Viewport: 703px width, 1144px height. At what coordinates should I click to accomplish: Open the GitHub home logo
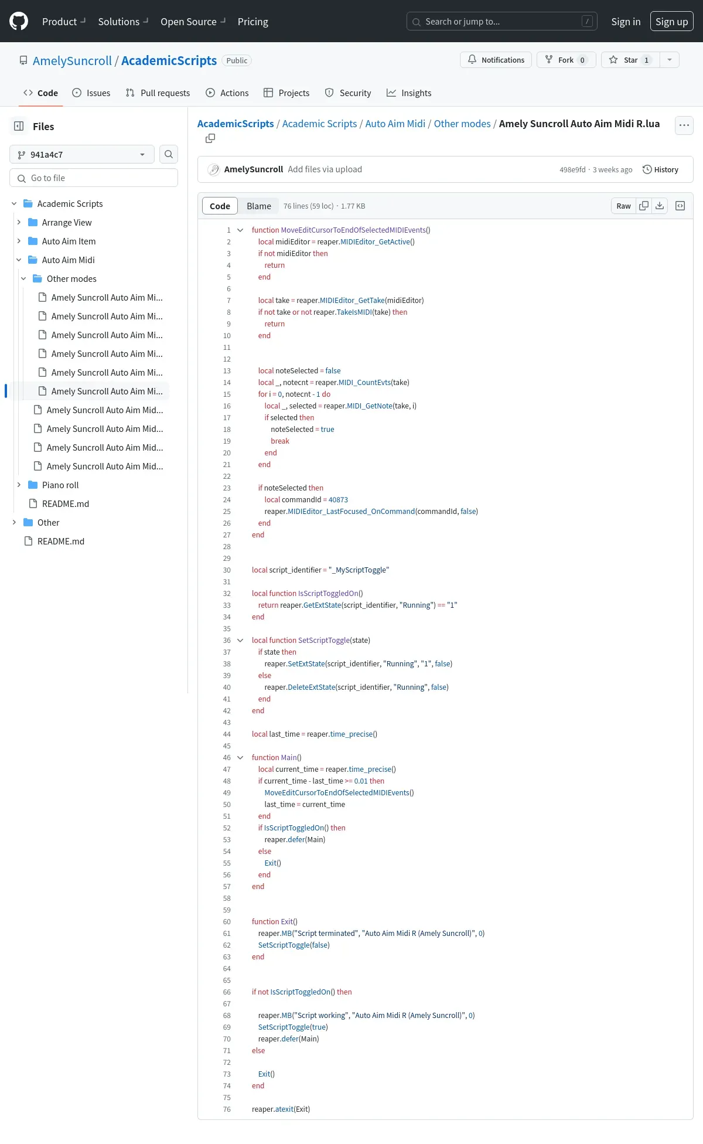coord(19,22)
